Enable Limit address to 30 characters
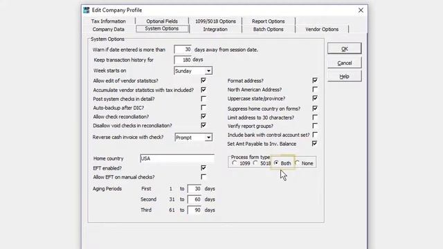The image size is (443, 249). tap(315, 117)
